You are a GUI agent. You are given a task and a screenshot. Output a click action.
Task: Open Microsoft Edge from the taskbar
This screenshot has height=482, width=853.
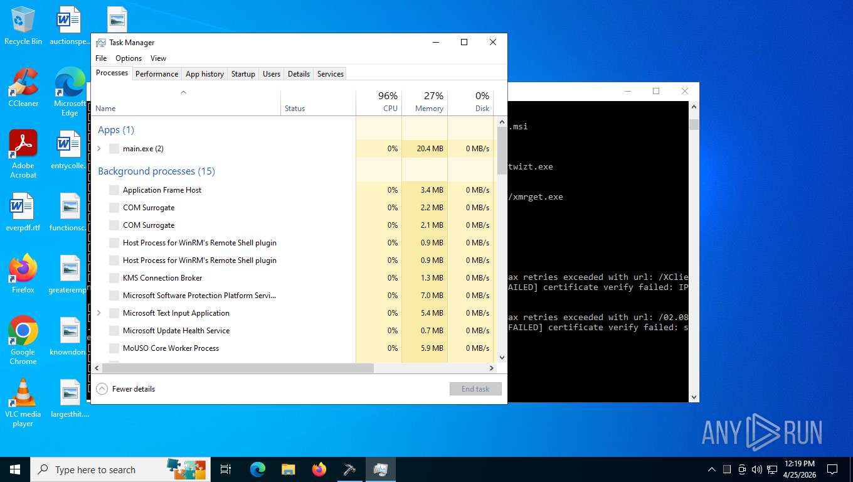tap(257, 469)
